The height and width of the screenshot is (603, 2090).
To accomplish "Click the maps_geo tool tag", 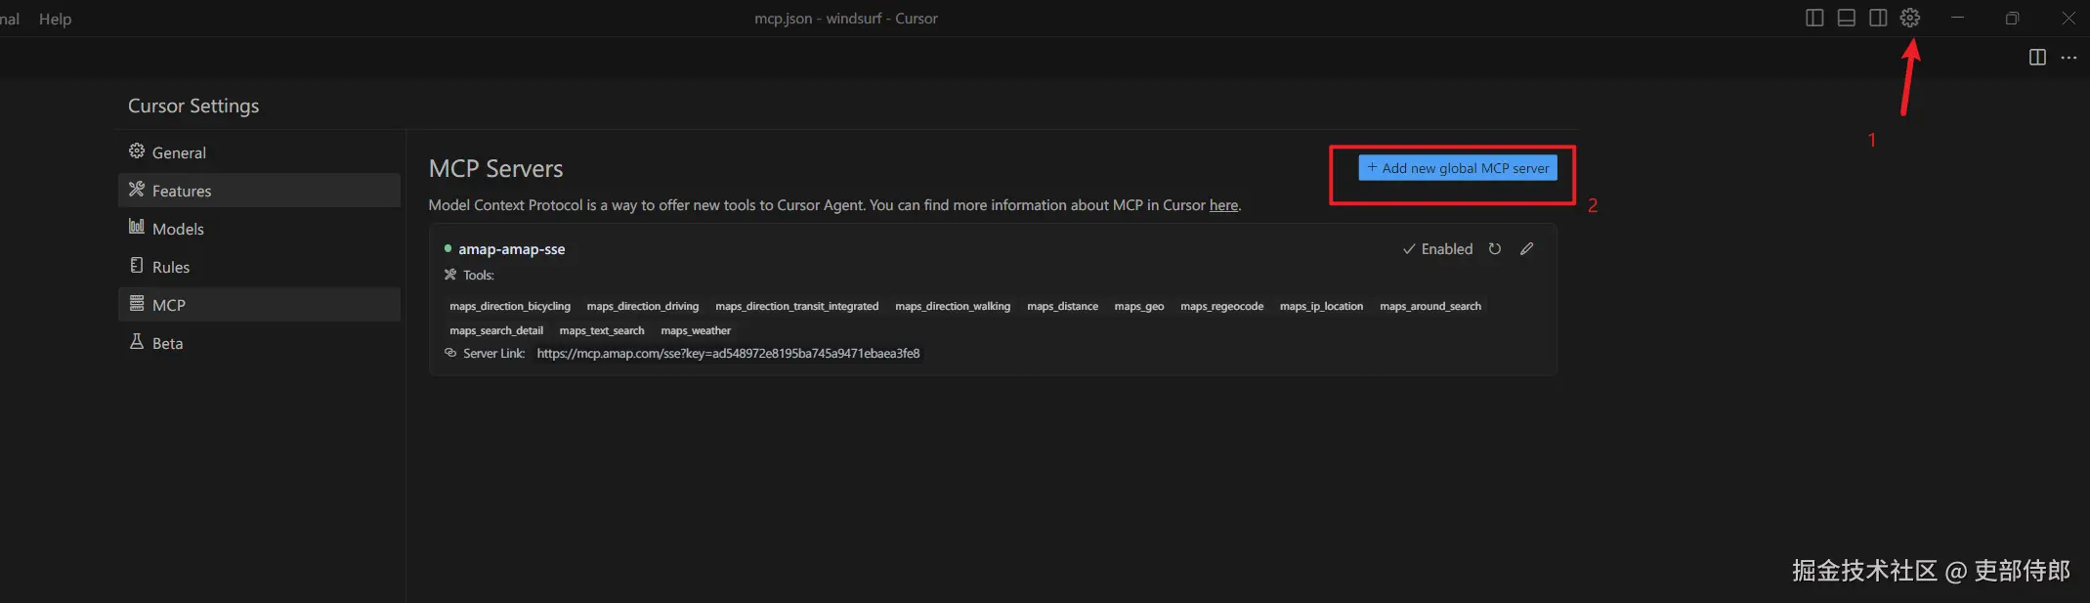I will (x=1139, y=306).
